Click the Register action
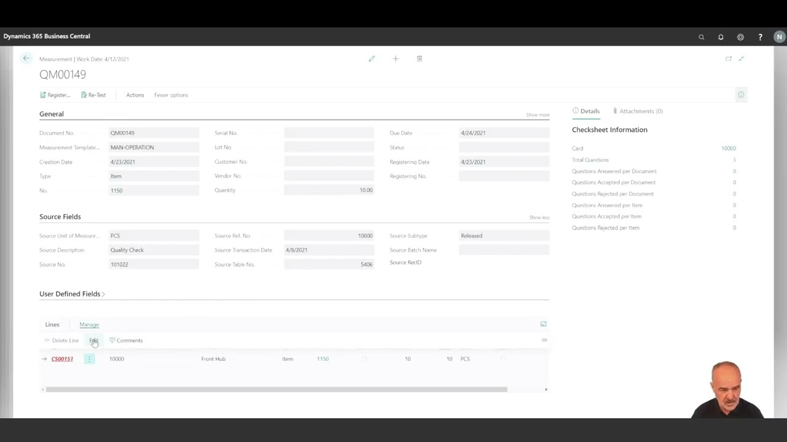 [55, 95]
